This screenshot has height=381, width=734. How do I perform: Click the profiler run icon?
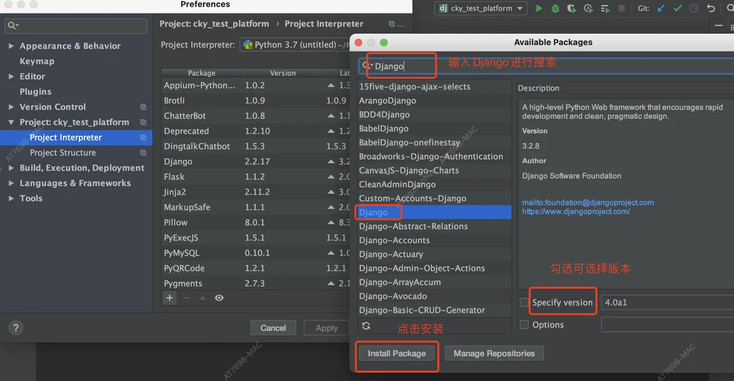click(588, 9)
